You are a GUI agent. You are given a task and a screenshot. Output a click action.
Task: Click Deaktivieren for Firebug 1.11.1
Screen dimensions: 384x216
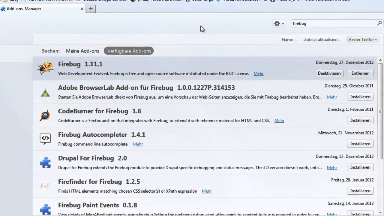pos(329,73)
